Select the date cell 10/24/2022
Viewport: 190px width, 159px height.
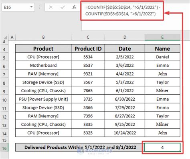coord(125,133)
